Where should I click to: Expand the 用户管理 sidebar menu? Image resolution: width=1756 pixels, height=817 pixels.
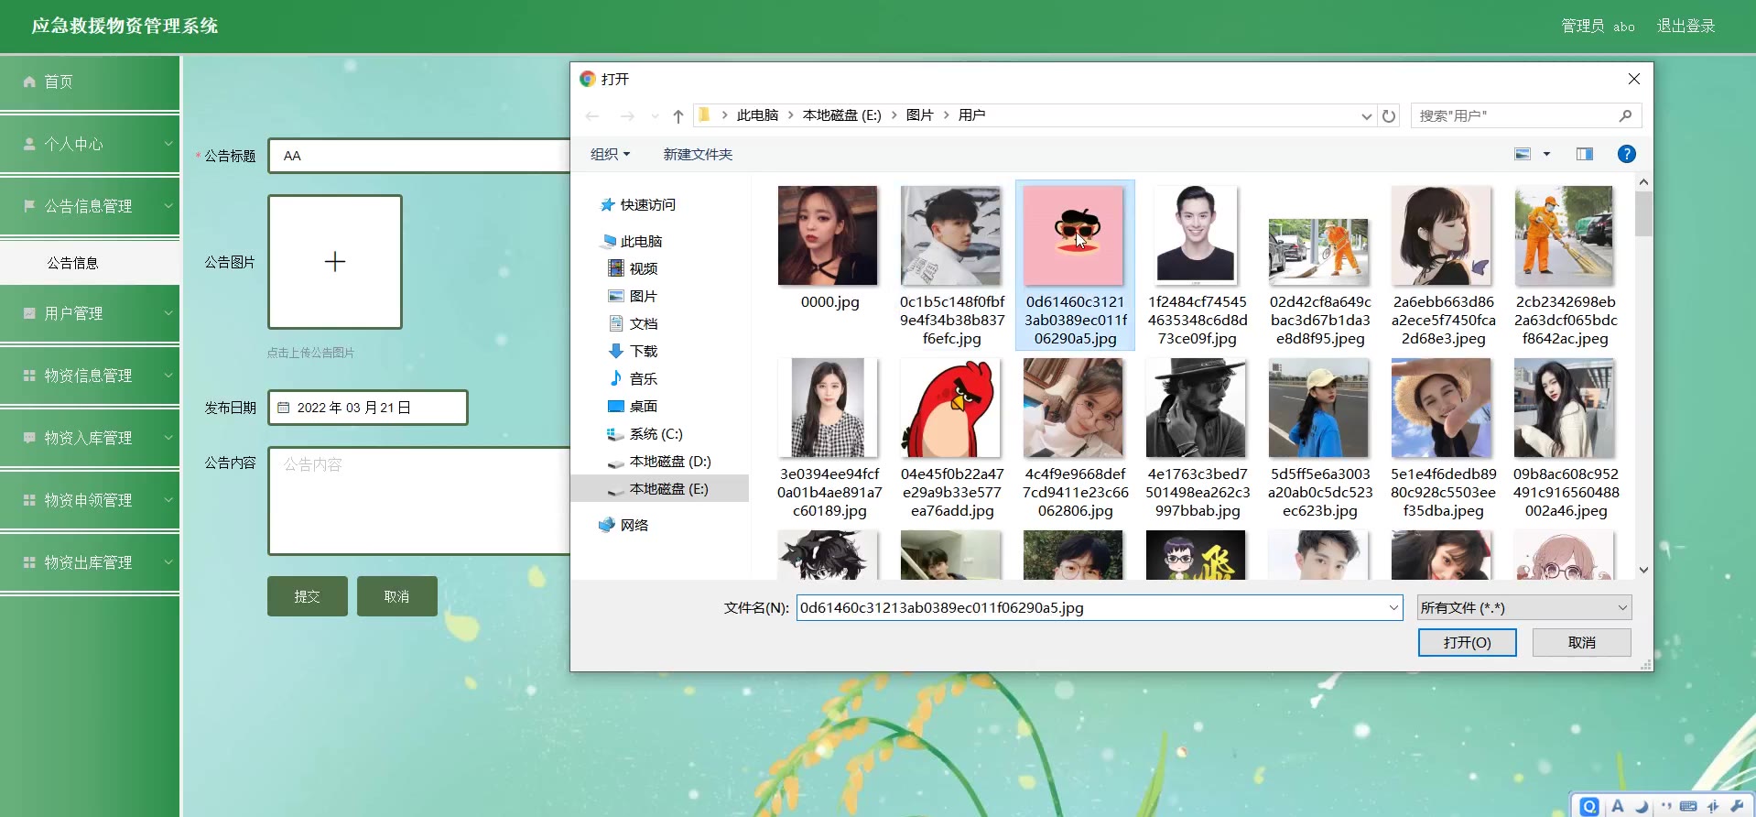[90, 313]
